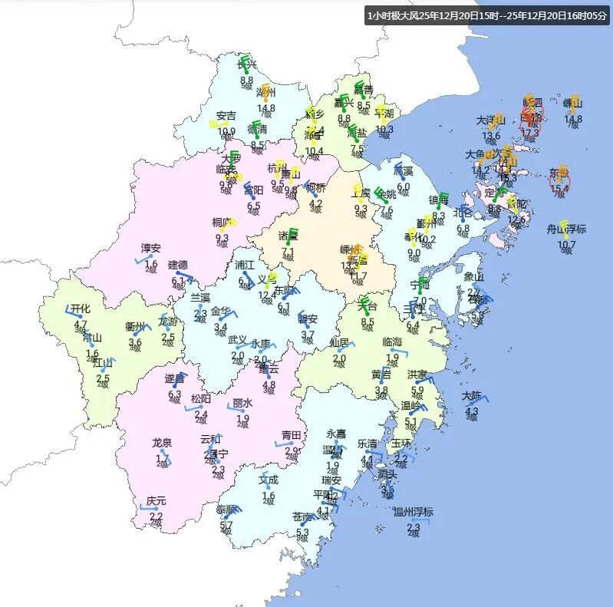Click the 安吉 wind speed value 10.9

point(227,131)
